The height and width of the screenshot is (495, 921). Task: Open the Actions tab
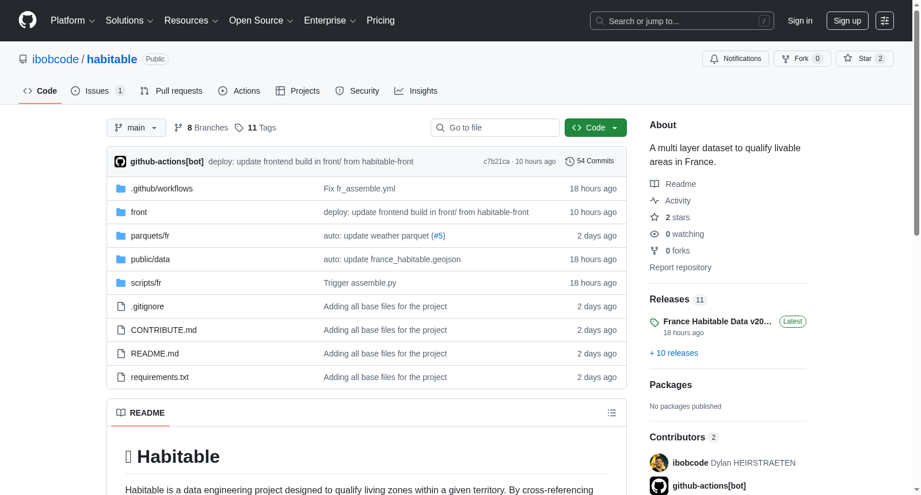click(239, 91)
